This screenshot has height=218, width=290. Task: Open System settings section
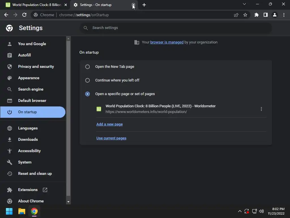coord(33,162)
